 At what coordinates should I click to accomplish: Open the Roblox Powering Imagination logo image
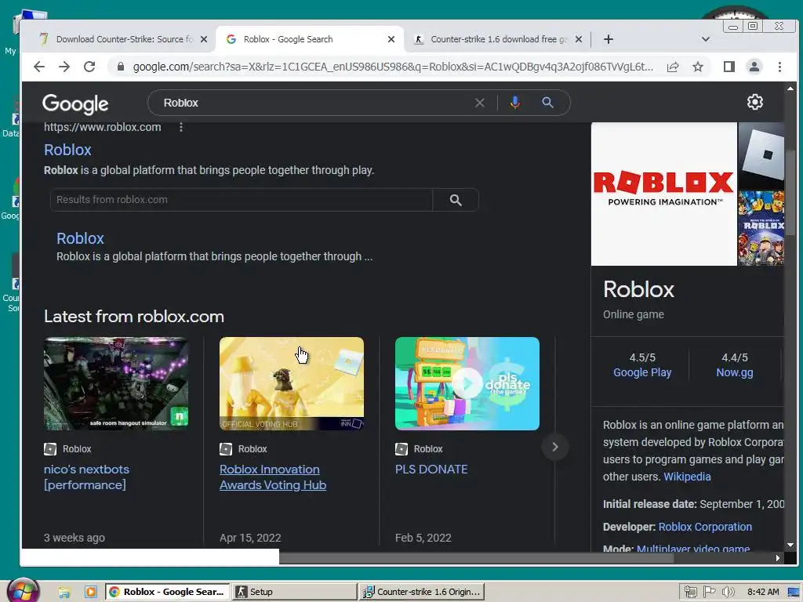click(663, 194)
